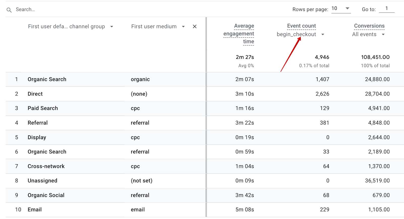Type in the Search field
404x219 pixels.
pyautogui.click(x=76, y=10)
